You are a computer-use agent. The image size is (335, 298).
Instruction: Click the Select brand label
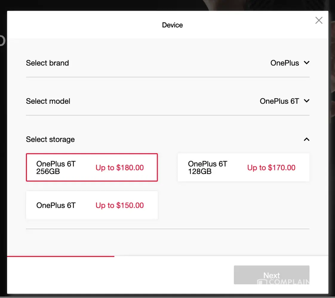(x=47, y=63)
